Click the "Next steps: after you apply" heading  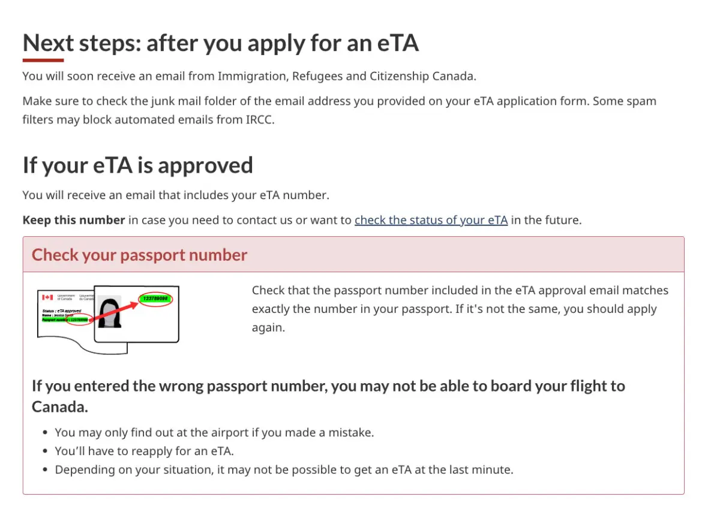220,43
